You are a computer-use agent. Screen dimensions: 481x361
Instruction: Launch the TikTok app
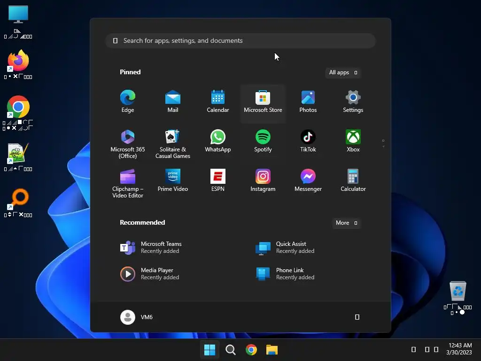tap(308, 141)
